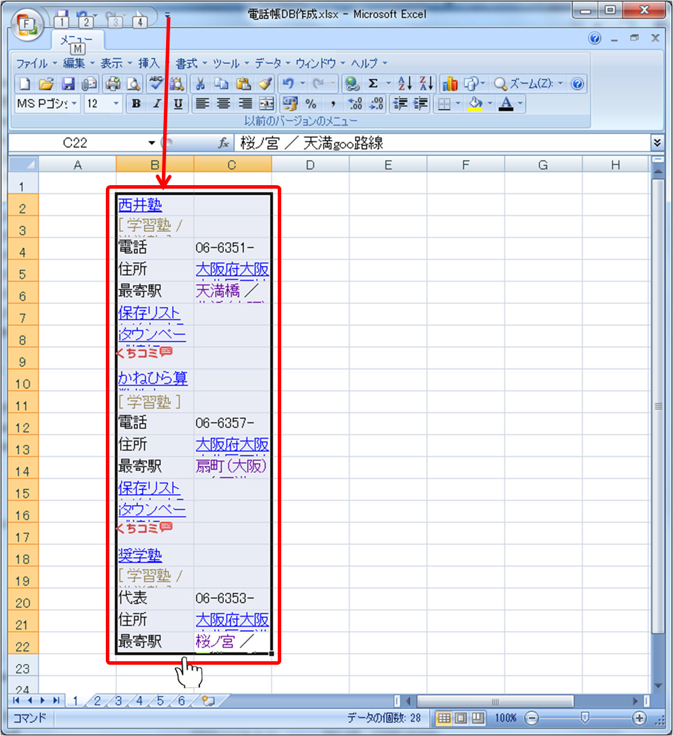This screenshot has width=673, height=736.
Task: Click the Format Painter brush icon
Action: pyautogui.click(x=265, y=84)
